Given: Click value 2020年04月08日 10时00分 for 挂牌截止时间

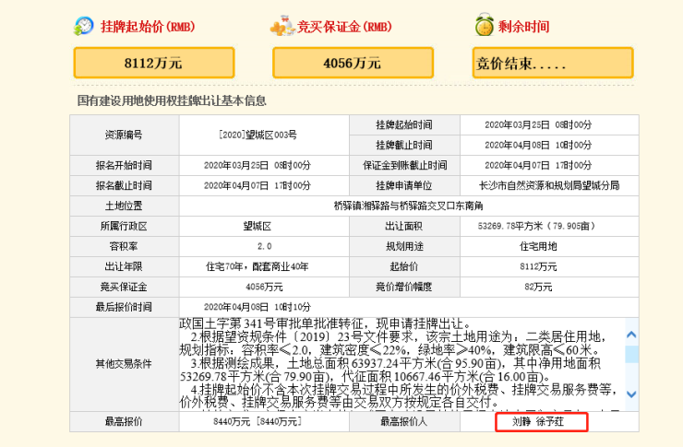Looking at the screenshot, I should [538, 145].
